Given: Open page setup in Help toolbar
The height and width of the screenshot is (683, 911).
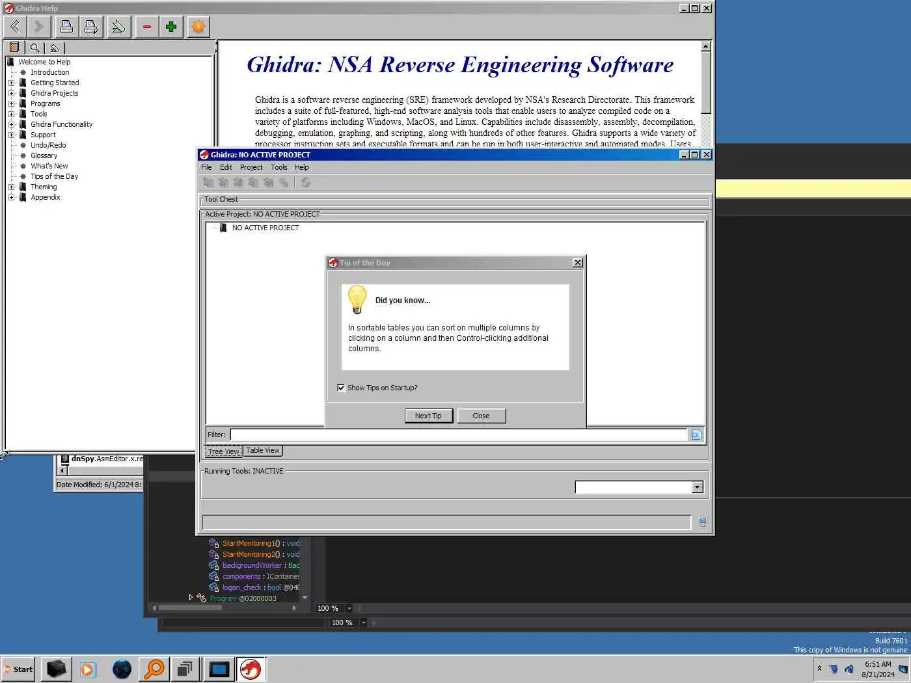Looking at the screenshot, I should [x=91, y=27].
